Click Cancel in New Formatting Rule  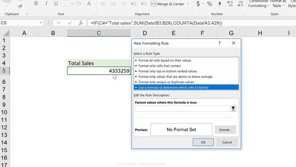[x=227, y=142]
